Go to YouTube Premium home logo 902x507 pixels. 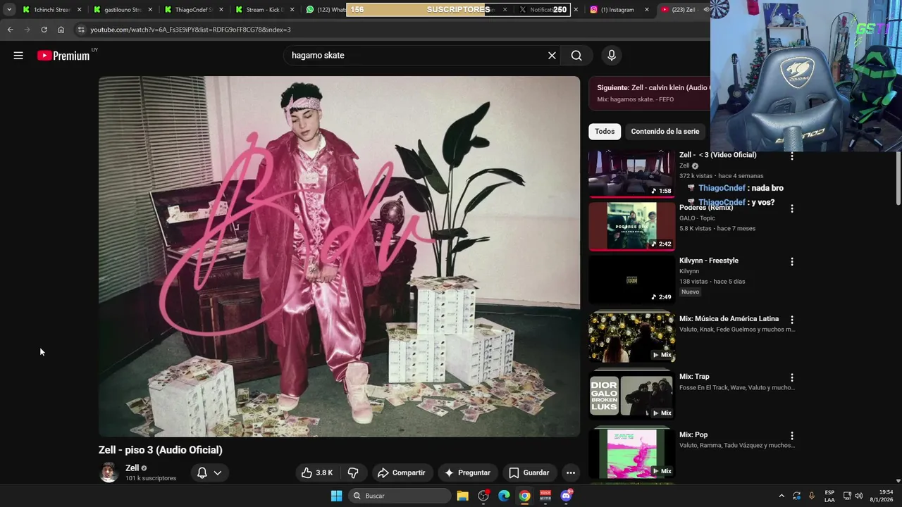(63, 56)
